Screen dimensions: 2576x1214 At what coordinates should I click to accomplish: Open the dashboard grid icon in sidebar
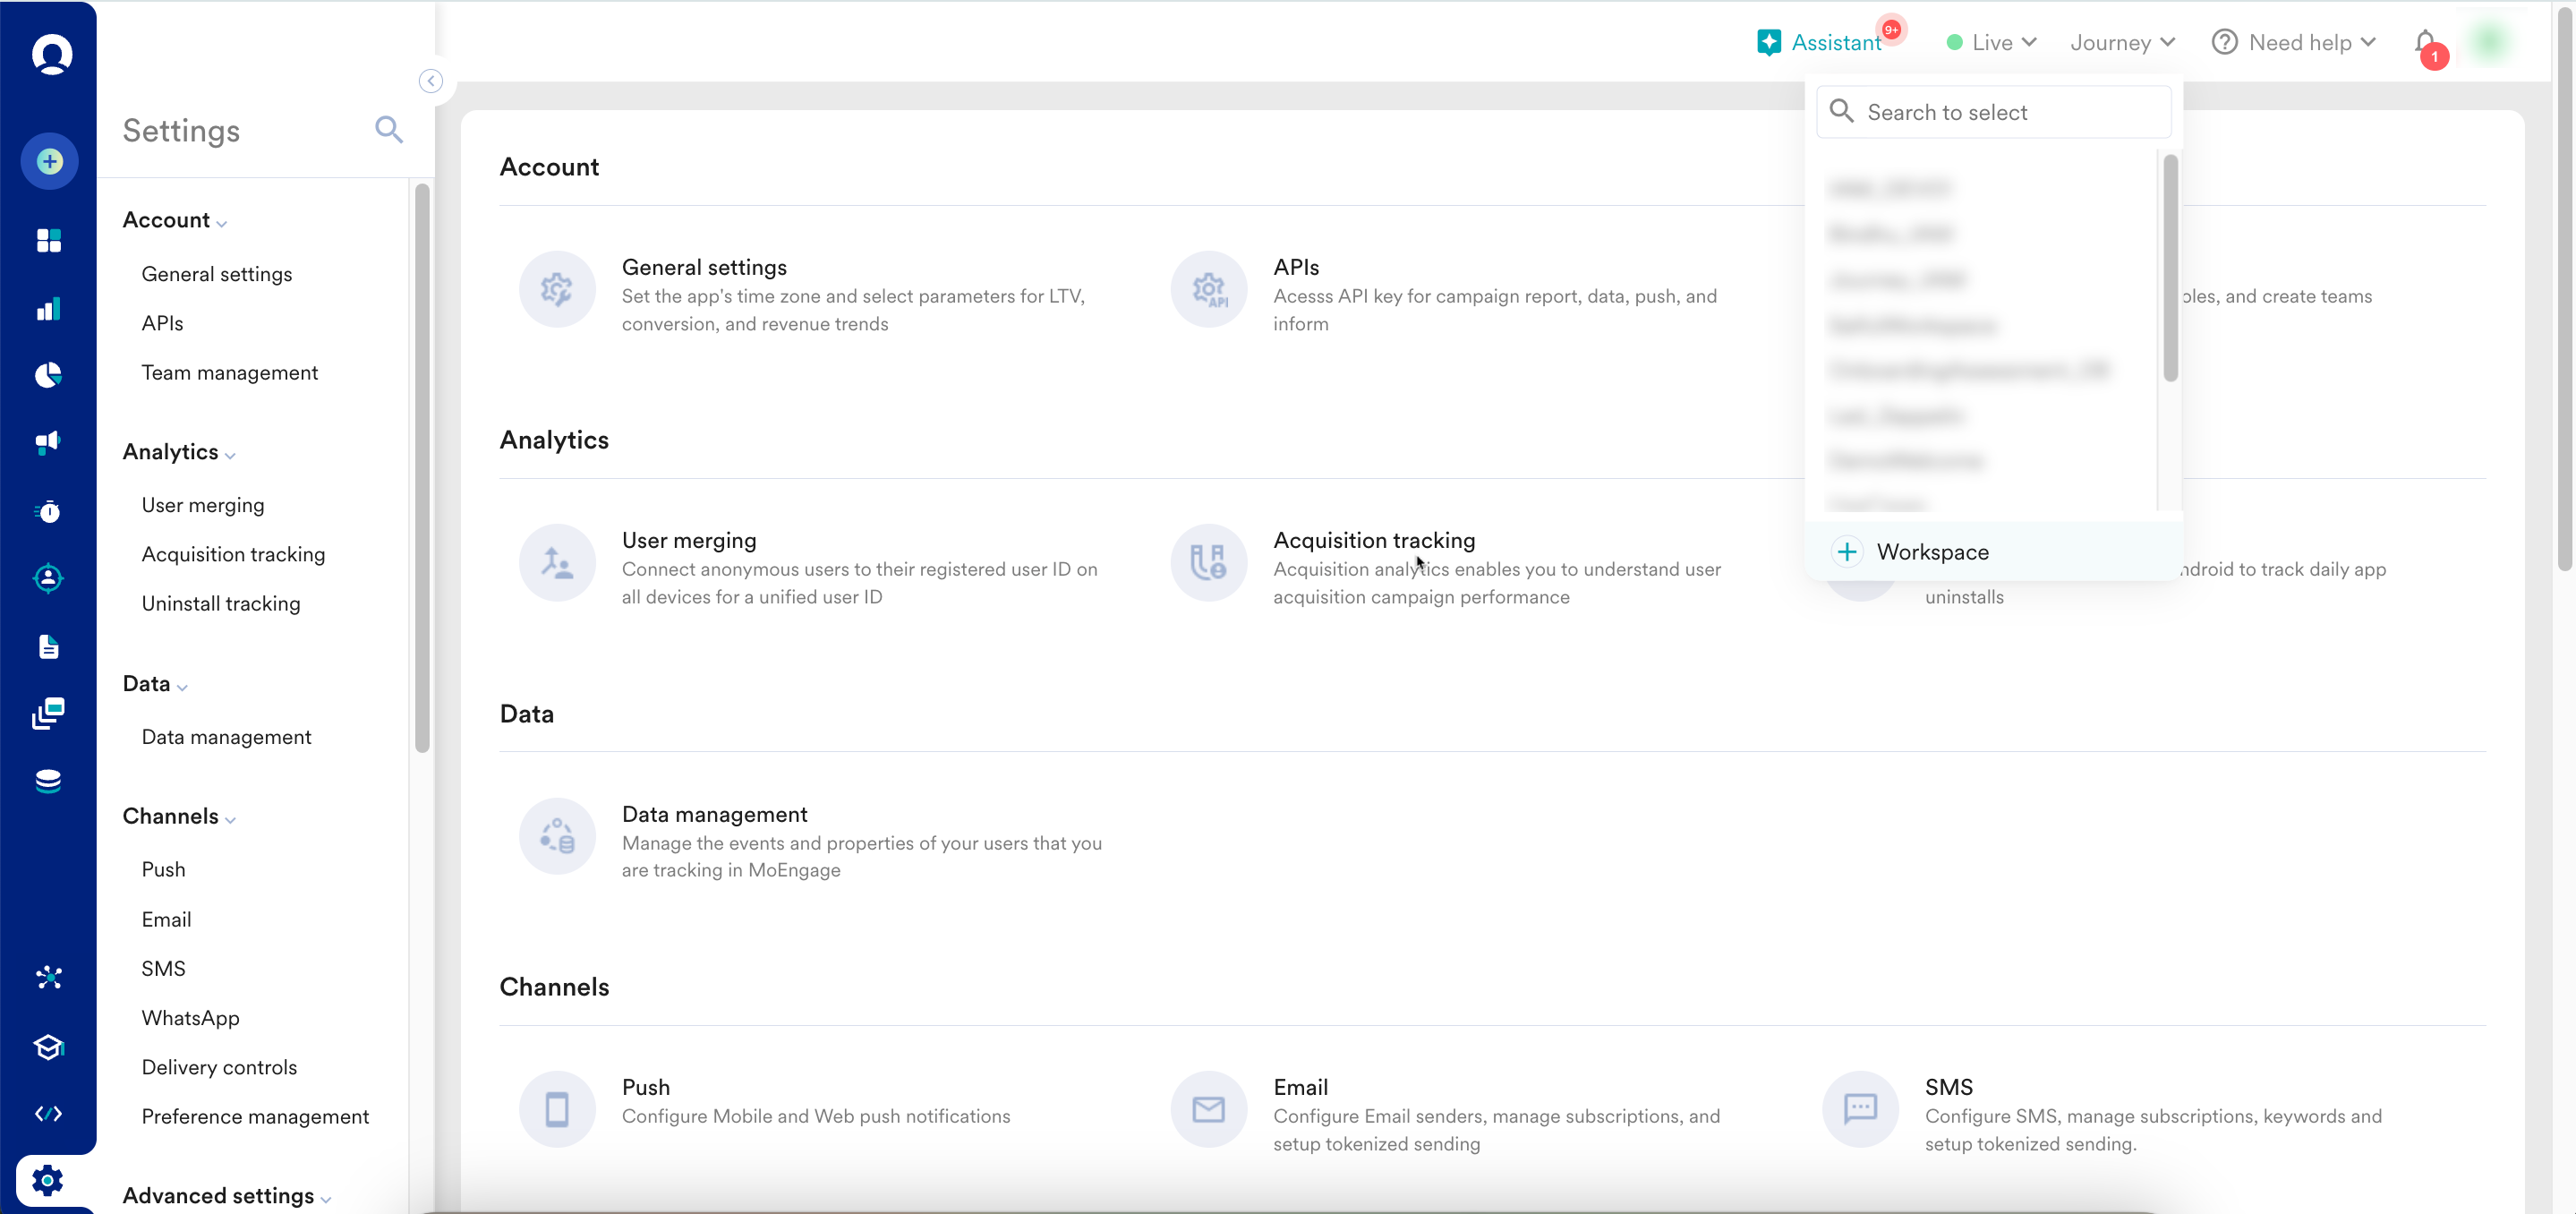48,240
